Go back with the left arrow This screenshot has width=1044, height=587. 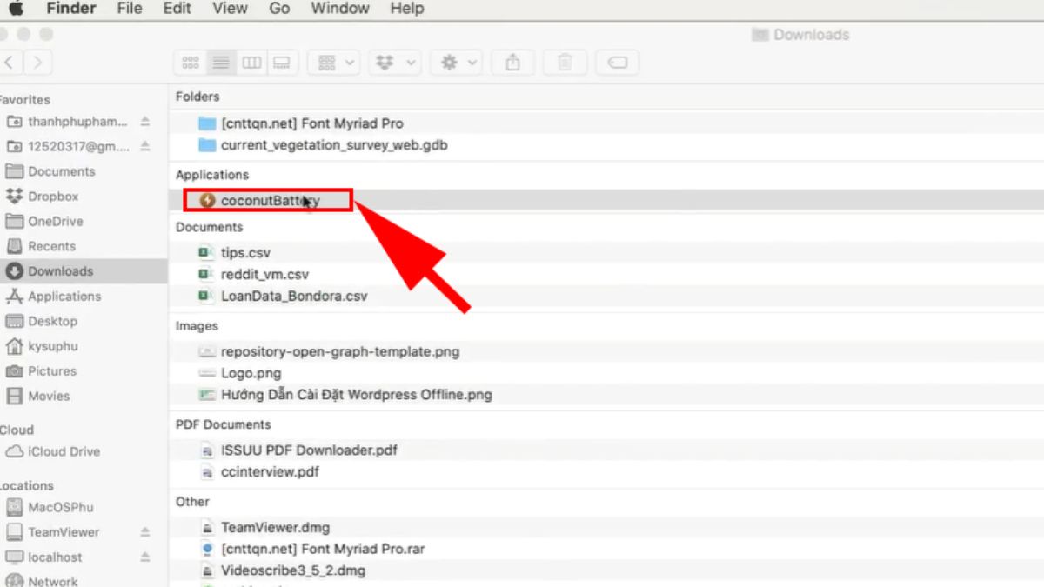pos(9,63)
